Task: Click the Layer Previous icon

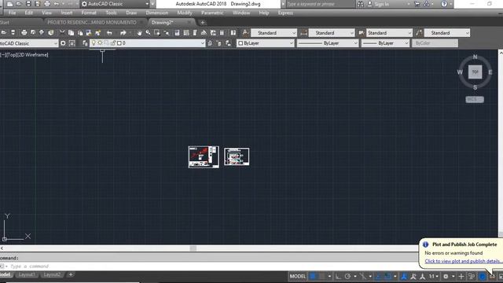Action: (218, 43)
